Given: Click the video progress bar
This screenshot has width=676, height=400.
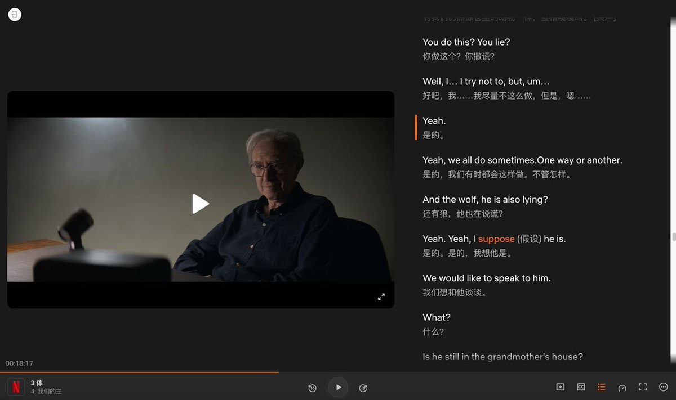Looking at the screenshot, I should 338,372.
